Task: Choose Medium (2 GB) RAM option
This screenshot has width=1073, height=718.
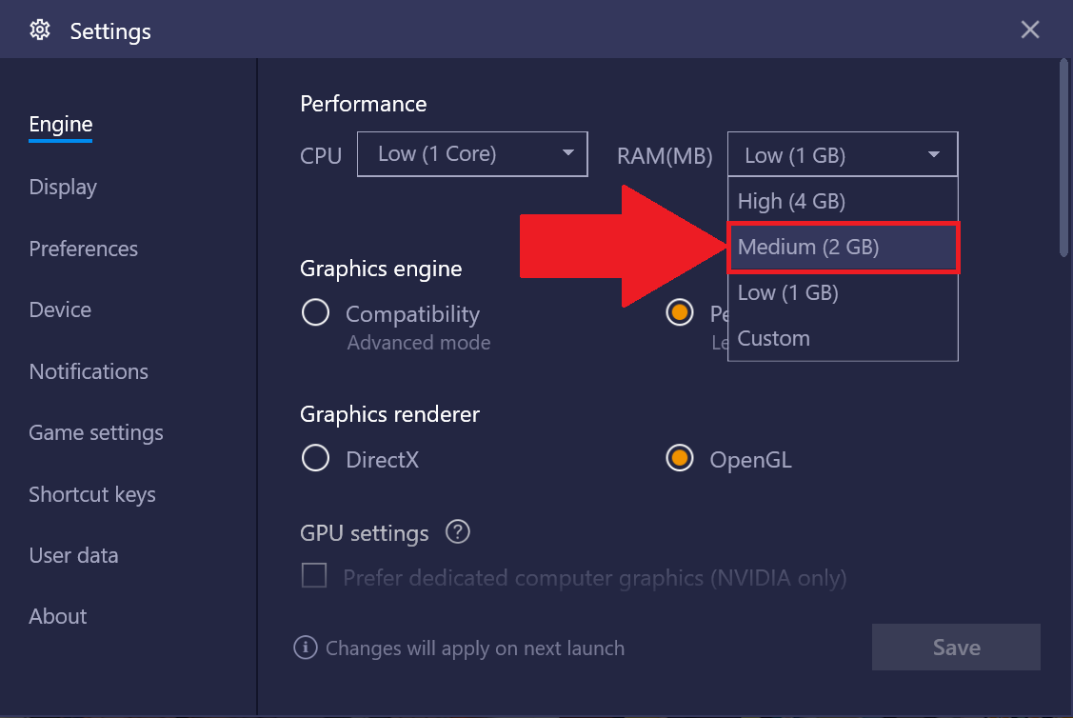Action: (844, 247)
